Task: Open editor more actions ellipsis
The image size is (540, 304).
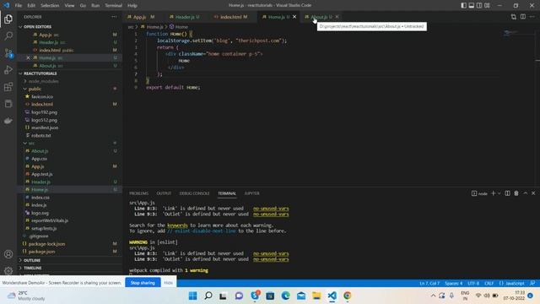Action: pyautogui.click(x=532, y=17)
